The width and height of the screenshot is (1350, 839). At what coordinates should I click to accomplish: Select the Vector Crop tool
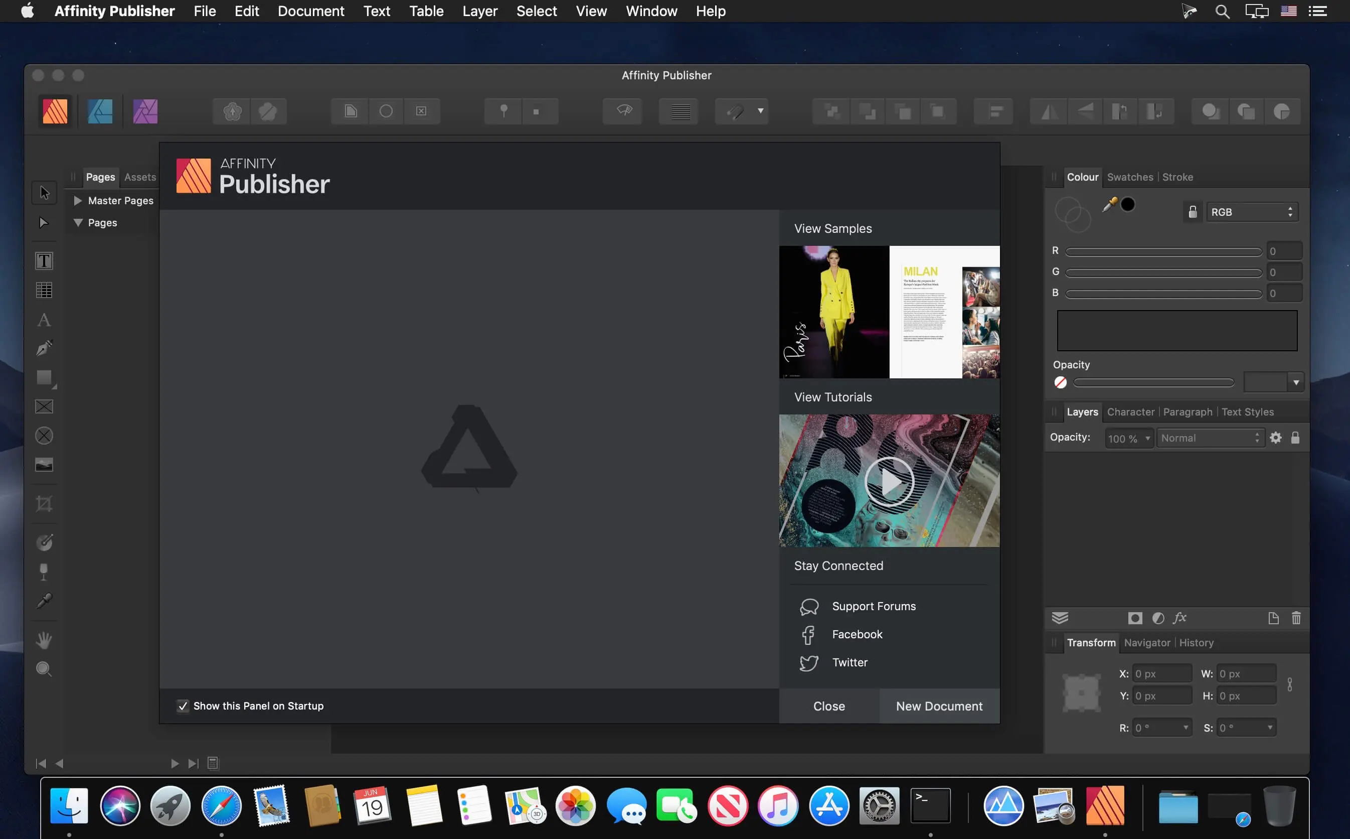(x=44, y=504)
